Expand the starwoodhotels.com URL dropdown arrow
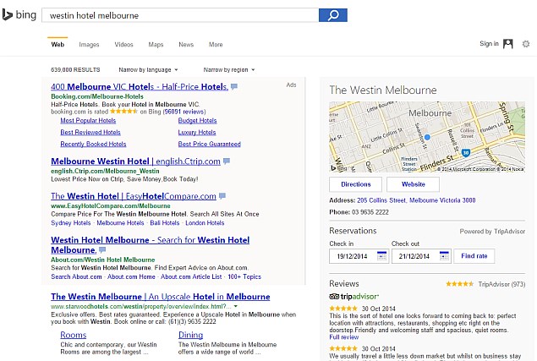This screenshot has width=537, height=361. point(236,306)
